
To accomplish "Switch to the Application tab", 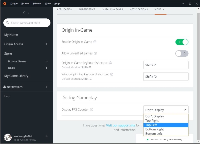I will pos(65,9).
